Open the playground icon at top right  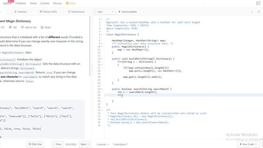coord(258,3)
